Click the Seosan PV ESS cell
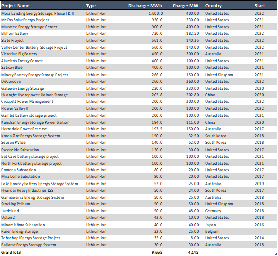 (x=13, y=142)
